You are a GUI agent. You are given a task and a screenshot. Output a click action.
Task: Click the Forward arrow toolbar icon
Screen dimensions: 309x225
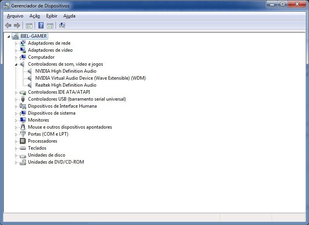[x=17, y=25]
